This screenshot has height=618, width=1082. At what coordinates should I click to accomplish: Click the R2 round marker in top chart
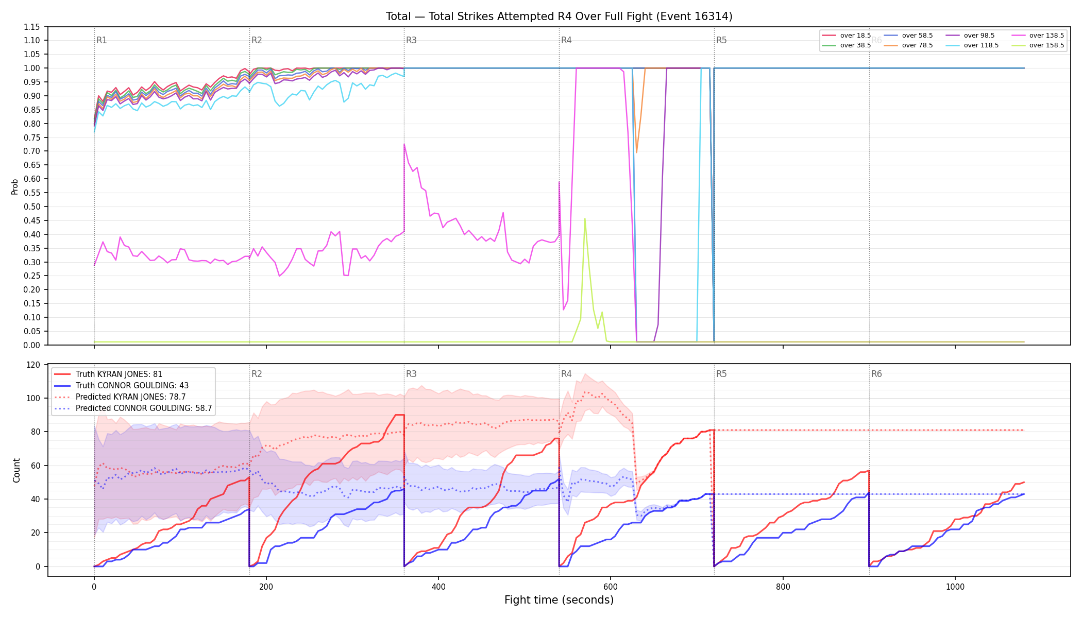click(x=257, y=40)
